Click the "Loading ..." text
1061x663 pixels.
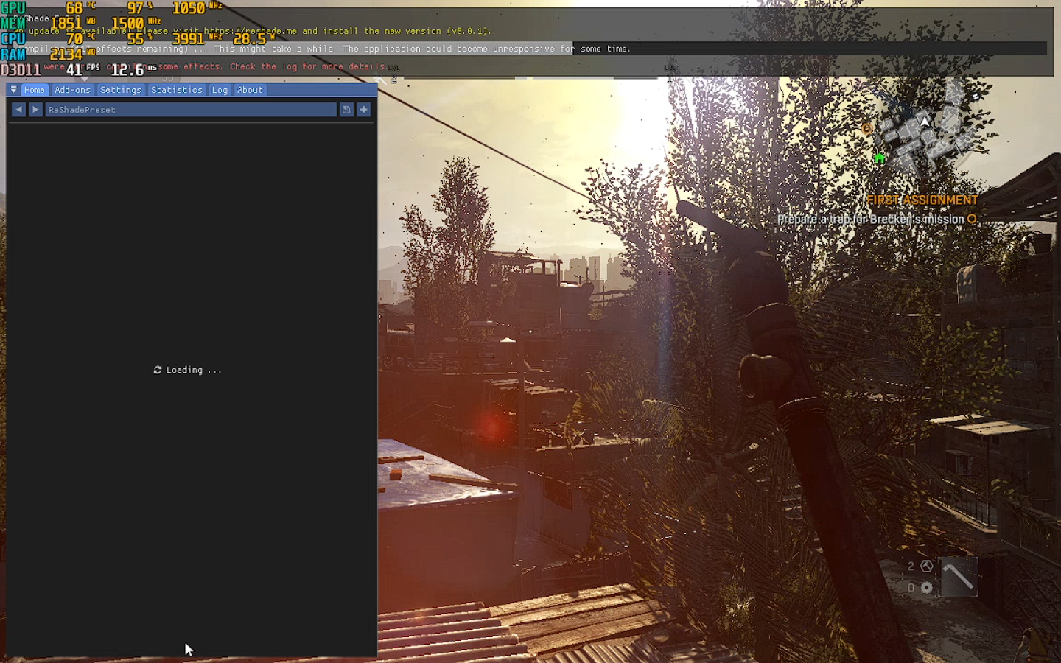194,370
